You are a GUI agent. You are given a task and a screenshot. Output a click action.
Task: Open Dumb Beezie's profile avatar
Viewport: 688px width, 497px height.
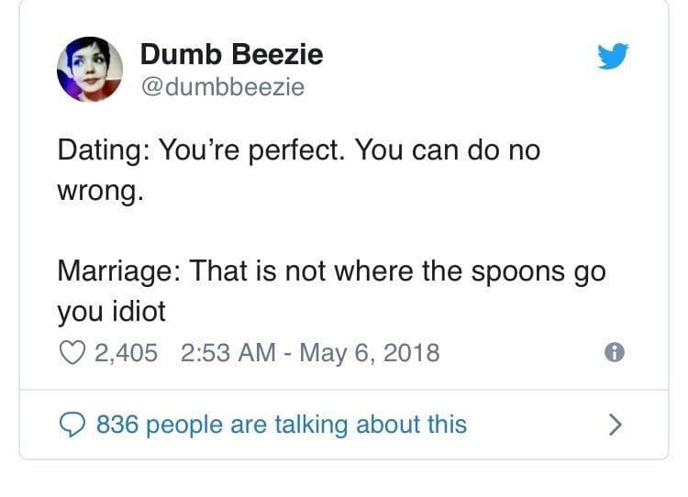(90, 69)
